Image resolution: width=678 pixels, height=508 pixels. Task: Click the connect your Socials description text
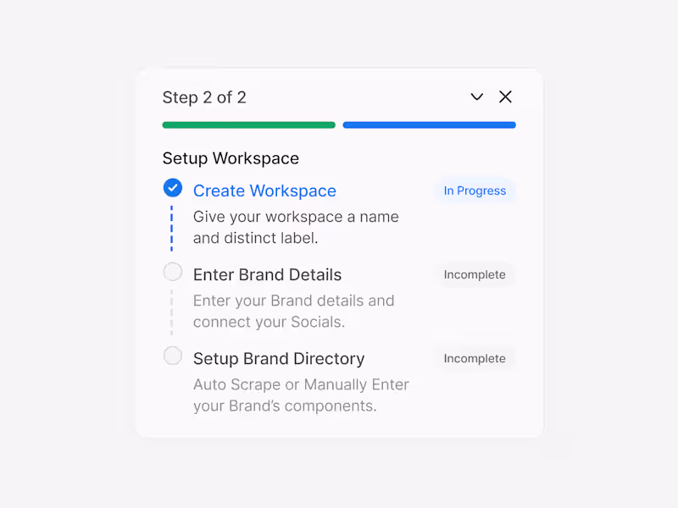tap(293, 311)
